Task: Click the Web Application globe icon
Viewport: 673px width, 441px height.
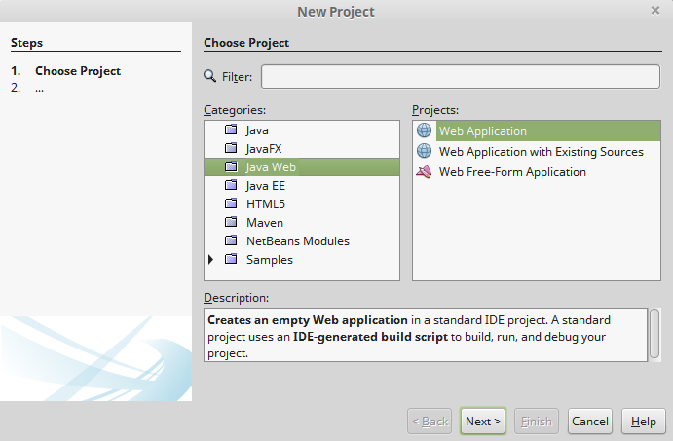Action: point(424,131)
